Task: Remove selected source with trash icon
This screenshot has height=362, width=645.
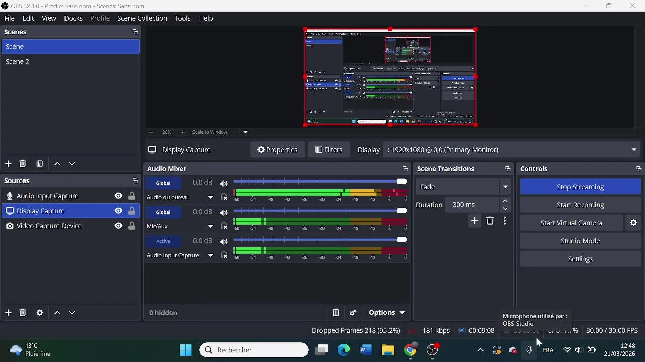Action: pyautogui.click(x=23, y=313)
